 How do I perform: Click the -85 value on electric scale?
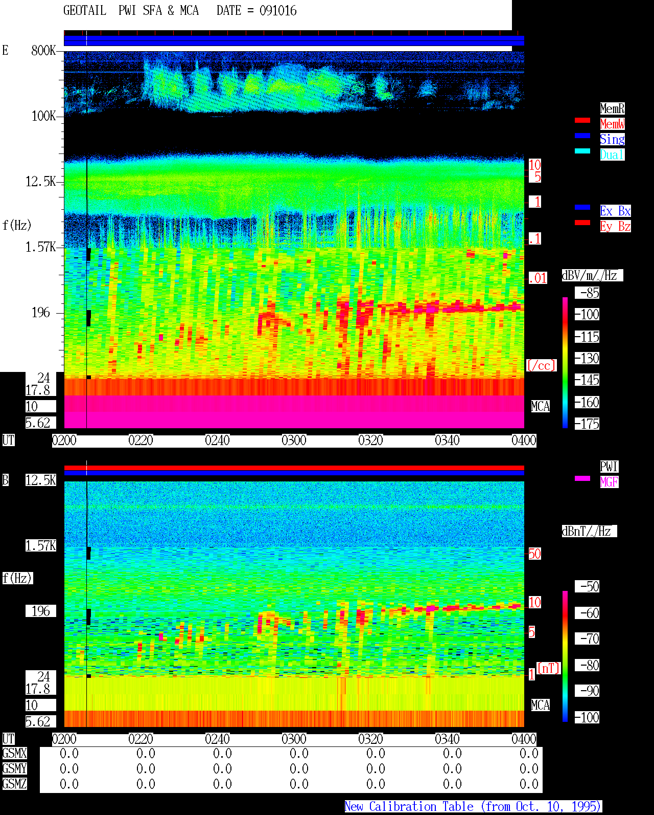(588, 293)
